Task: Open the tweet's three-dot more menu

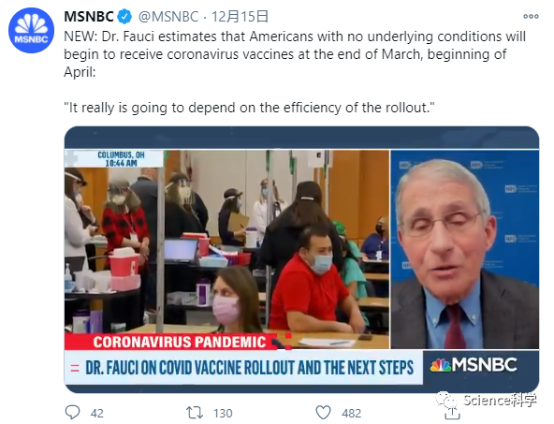Action: click(531, 16)
